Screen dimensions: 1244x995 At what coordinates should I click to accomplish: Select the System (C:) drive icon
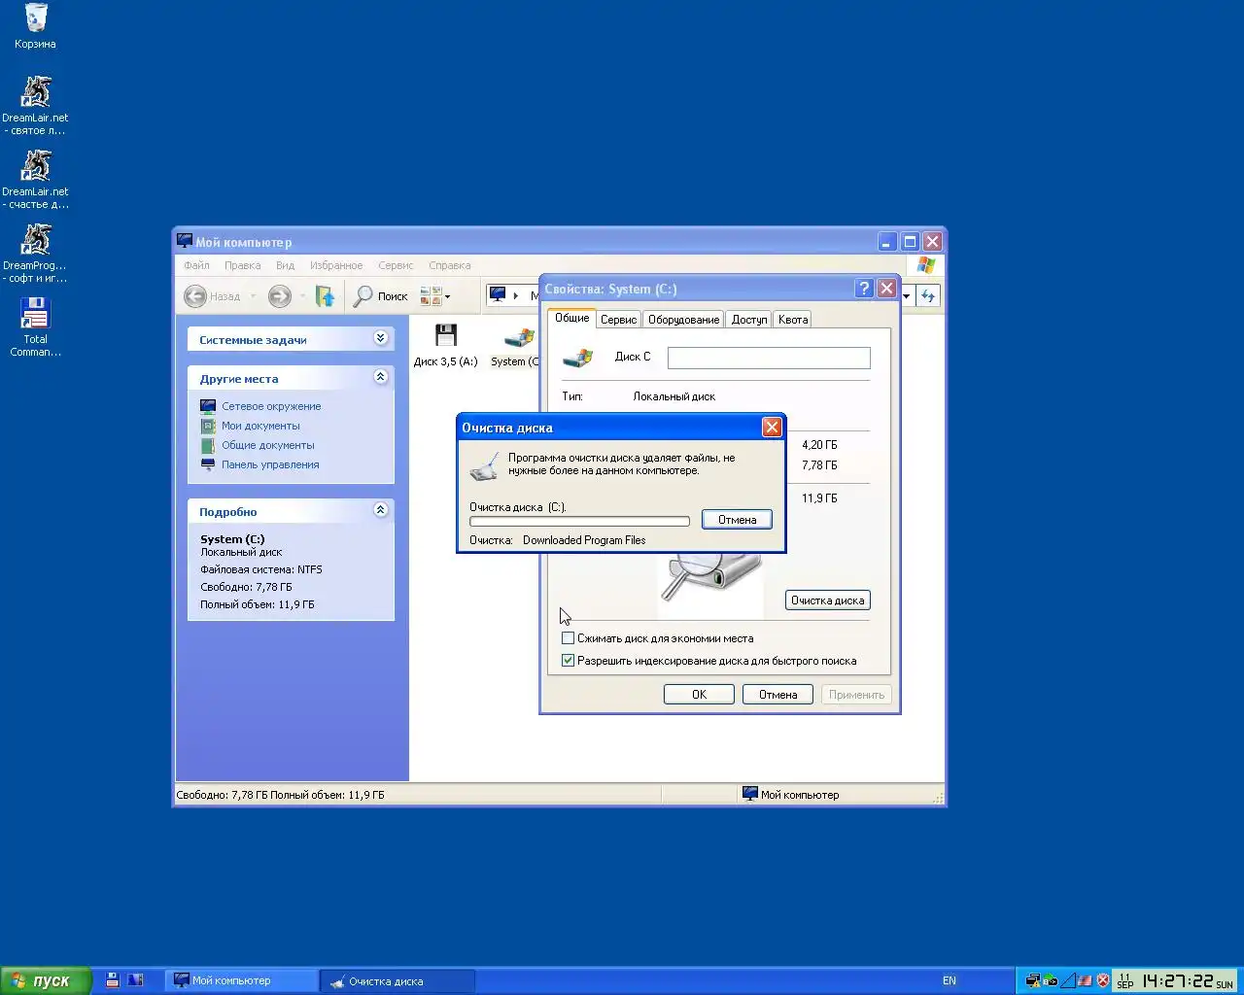515,345
